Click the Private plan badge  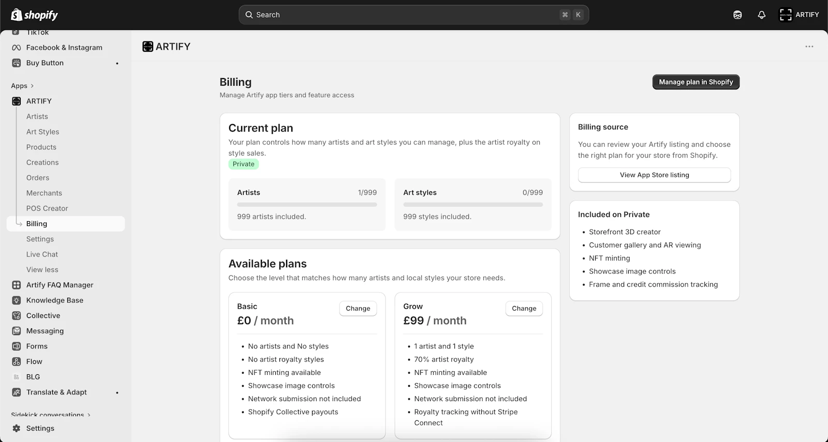click(x=244, y=164)
